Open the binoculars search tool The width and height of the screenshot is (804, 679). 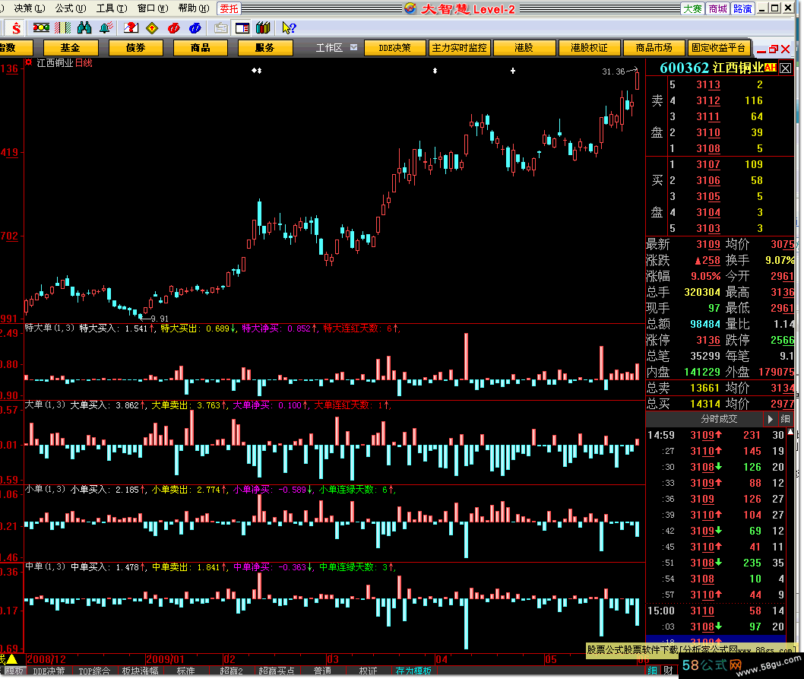pyautogui.click(x=84, y=28)
